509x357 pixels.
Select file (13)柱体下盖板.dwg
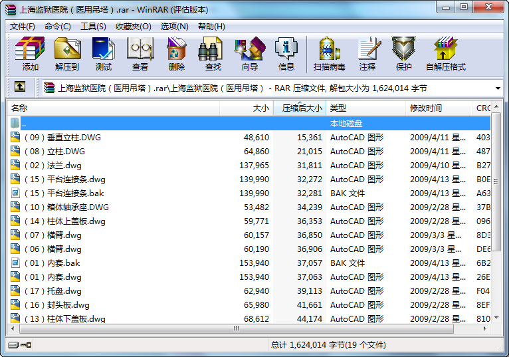[65, 318]
